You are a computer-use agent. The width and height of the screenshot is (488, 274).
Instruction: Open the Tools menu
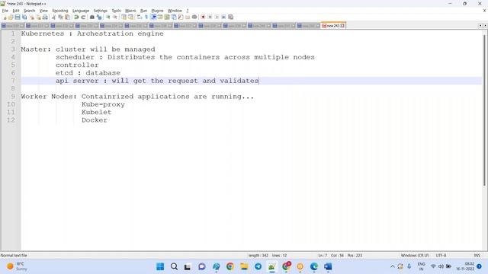(116, 11)
